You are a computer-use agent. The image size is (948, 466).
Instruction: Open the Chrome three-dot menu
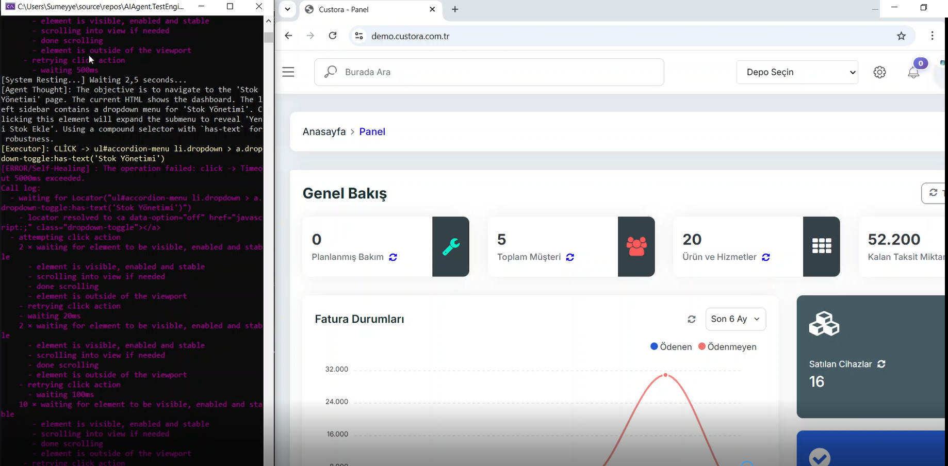tap(932, 36)
